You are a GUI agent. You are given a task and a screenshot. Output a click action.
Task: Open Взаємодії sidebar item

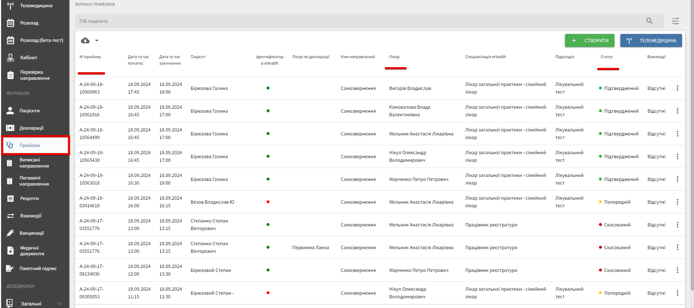31,216
